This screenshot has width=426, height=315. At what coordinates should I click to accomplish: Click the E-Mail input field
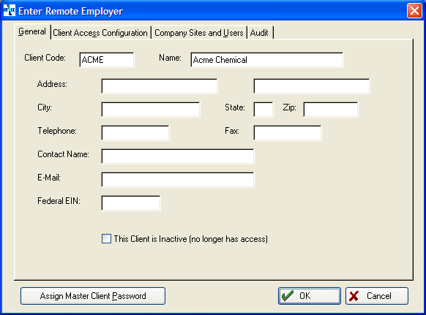click(x=178, y=179)
